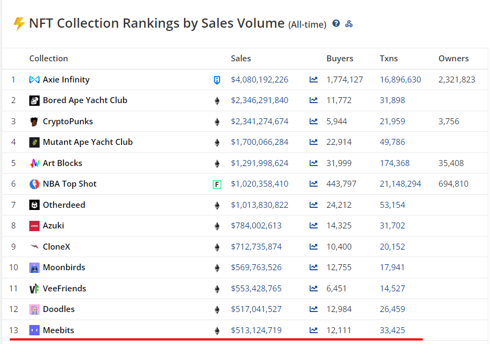
Task: Sort table by Owners column header
Action: pyautogui.click(x=453, y=59)
